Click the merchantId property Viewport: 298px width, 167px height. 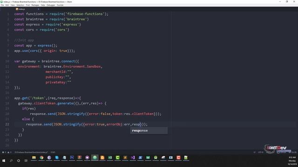pos(55,72)
